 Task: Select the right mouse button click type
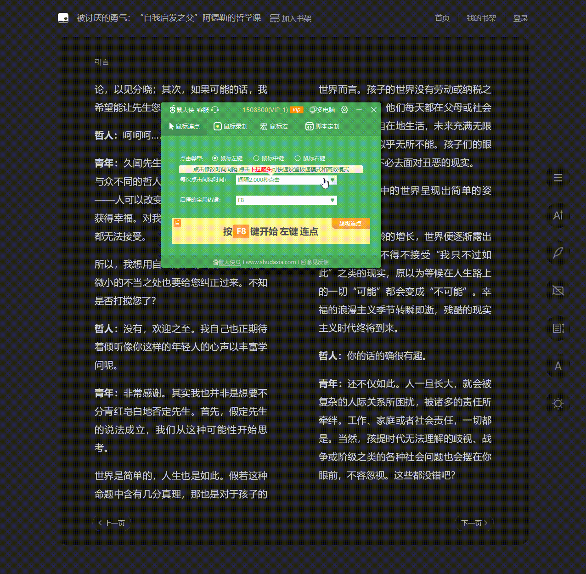pos(298,158)
